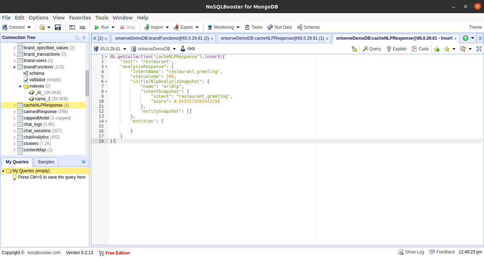Collapse the Connection Tree panel
Viewport: 484px width, 258px height.
pos(84,38)
